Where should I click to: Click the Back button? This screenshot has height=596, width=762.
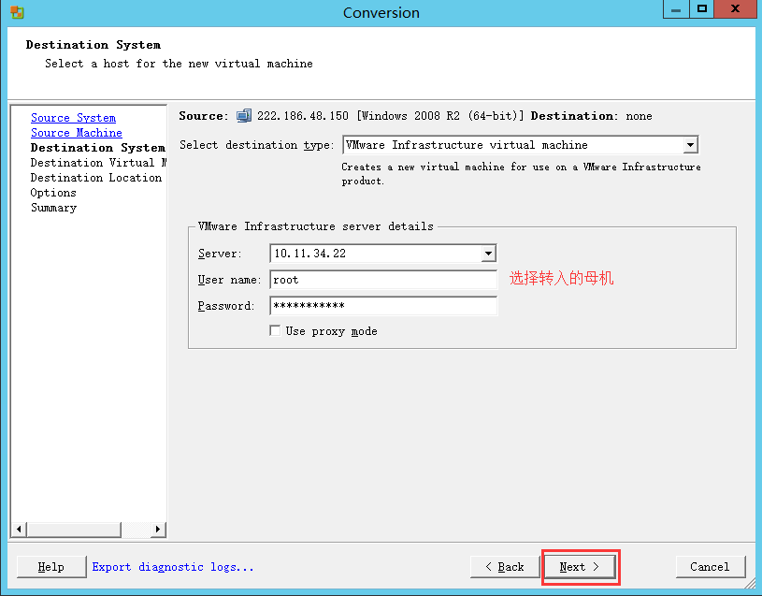click(x=505, y=567)
